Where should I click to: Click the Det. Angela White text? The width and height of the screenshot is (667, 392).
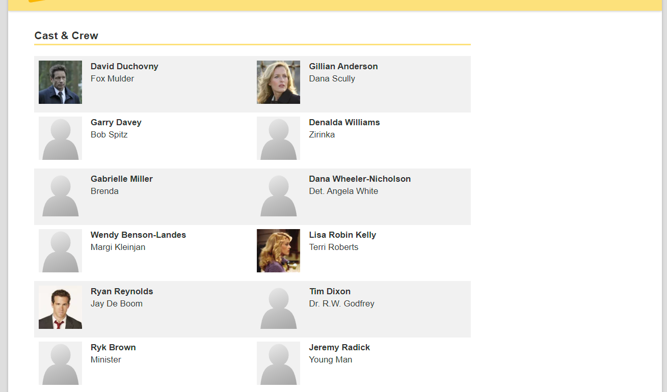(343, 191)
